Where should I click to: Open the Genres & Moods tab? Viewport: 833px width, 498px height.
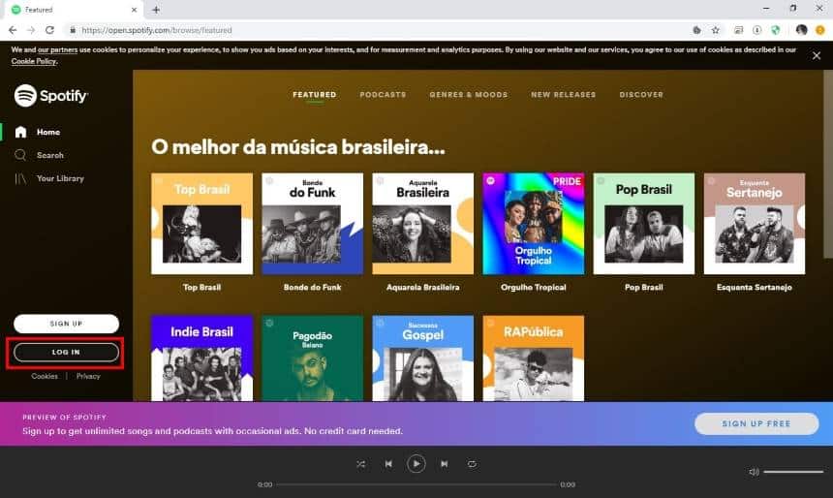[469, 95]
